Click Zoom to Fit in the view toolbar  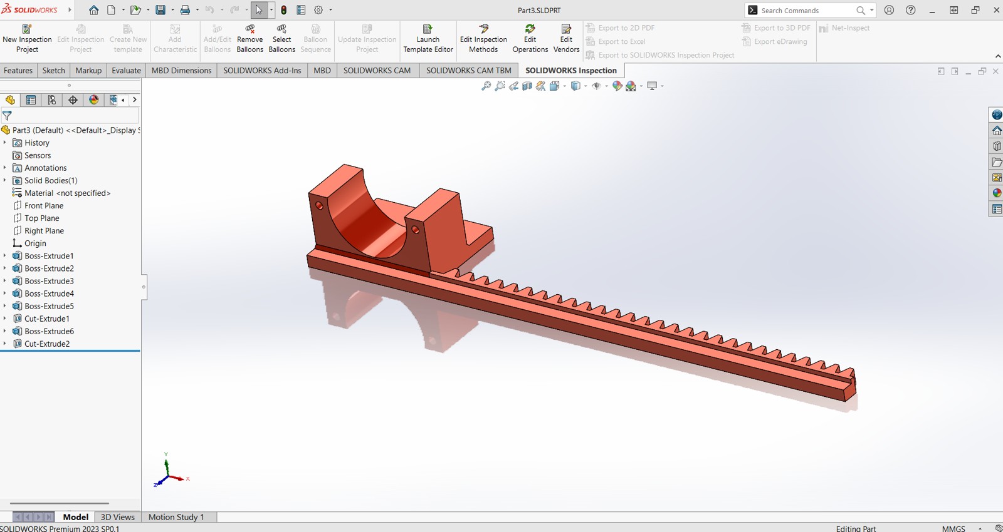tap(486, 86)
